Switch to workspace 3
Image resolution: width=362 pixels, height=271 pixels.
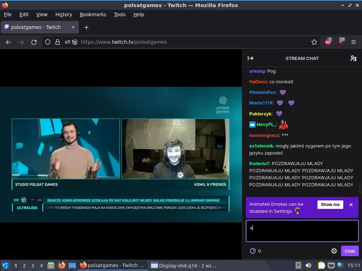(33, 266)
